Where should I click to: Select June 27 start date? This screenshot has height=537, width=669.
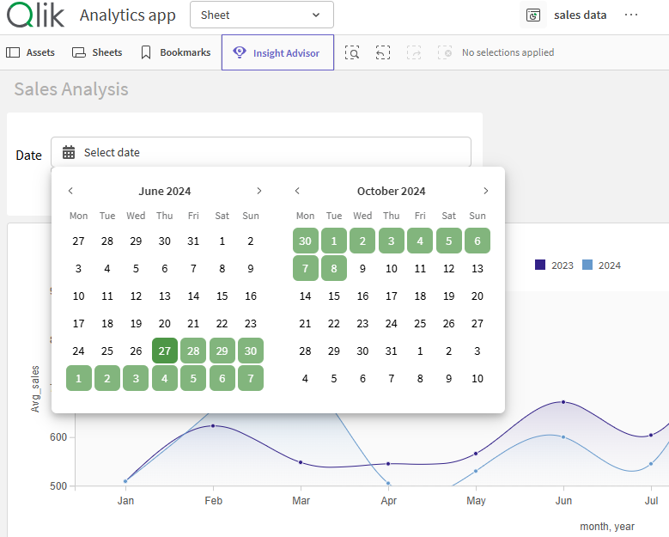(165, 350)
